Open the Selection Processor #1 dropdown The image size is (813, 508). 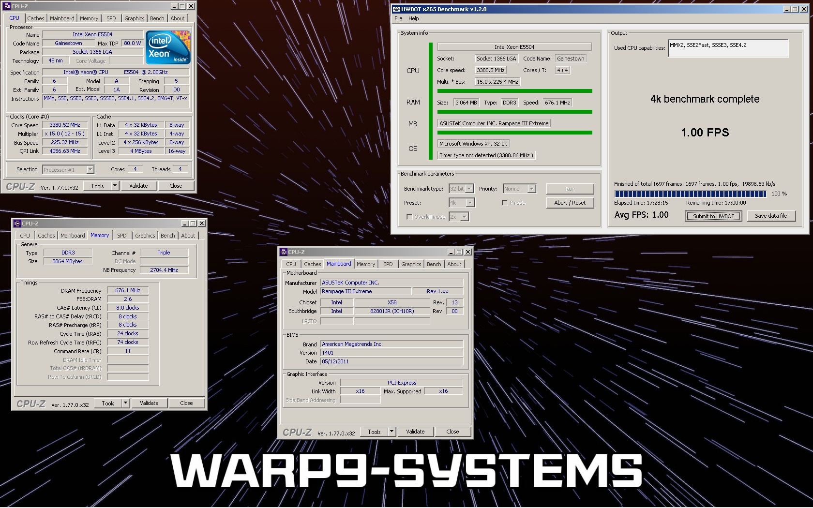pos(90,169)
